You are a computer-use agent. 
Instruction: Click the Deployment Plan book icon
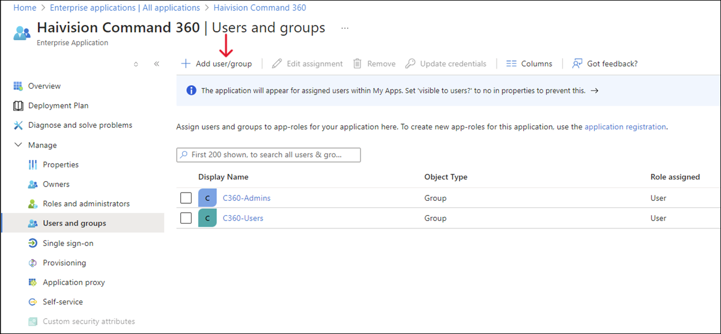point(18,106)
